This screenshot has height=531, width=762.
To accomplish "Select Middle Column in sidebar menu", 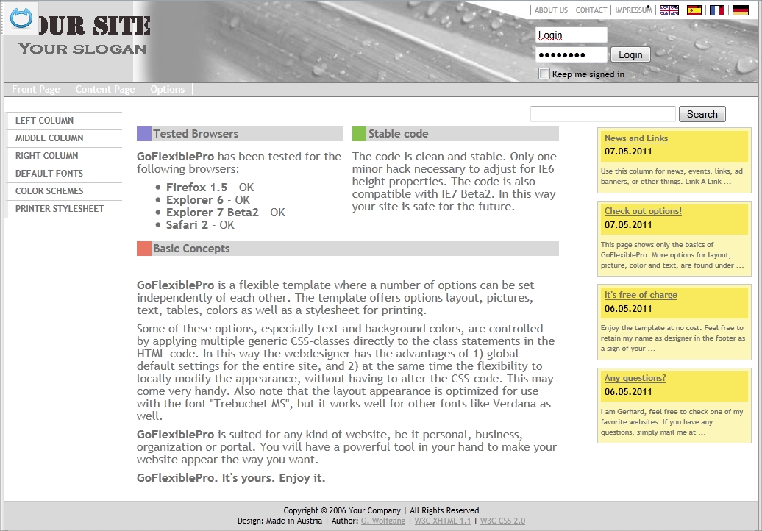I will click(64, 138).
